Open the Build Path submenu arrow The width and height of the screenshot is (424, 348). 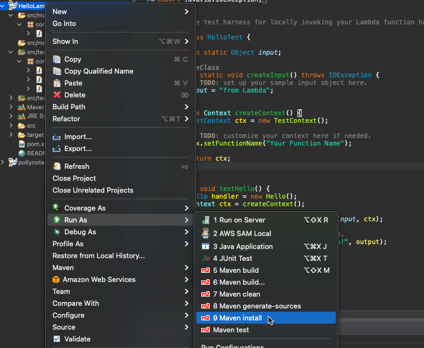187,107
